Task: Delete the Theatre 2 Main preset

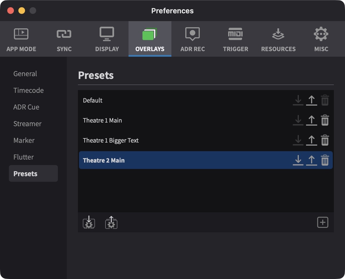Action: [x=325, y=160]
